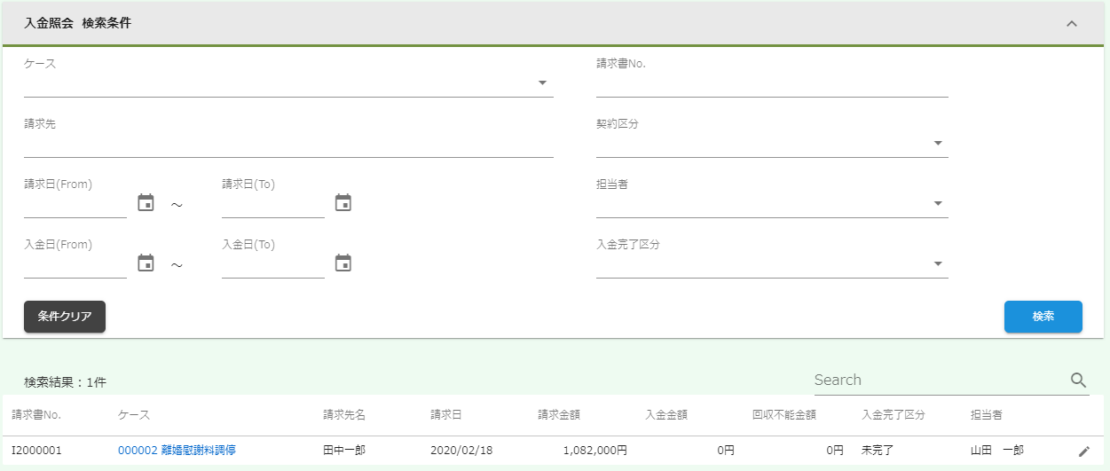Focus the results Search box
This screenshot has height=471, width=1110.
[939, 380]
